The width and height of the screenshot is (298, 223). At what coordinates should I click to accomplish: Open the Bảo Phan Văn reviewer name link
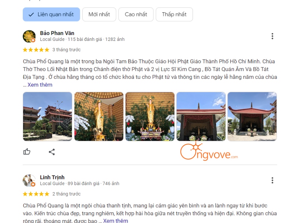57,33
